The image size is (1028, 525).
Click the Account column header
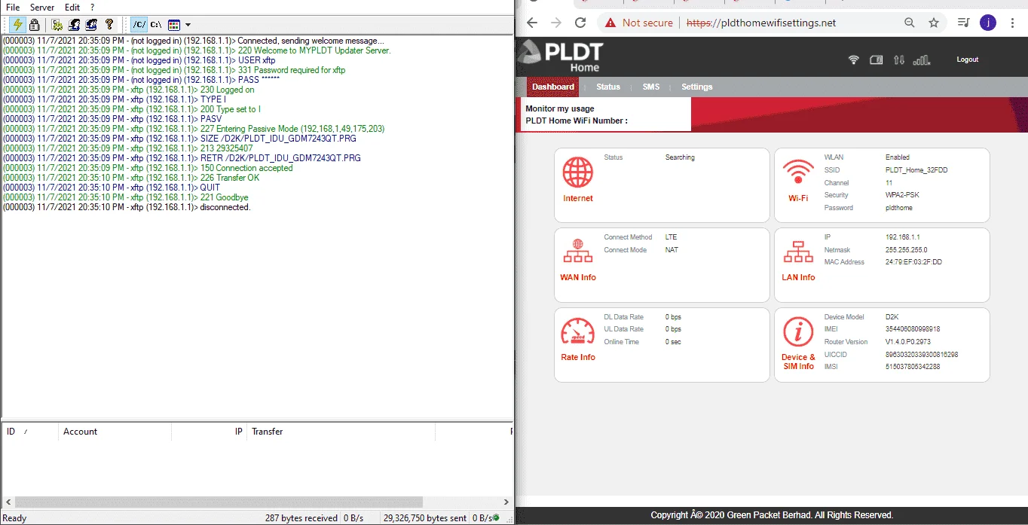(x=115, y=432)
